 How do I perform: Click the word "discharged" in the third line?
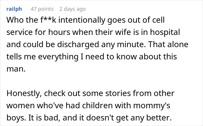[78, 45]
